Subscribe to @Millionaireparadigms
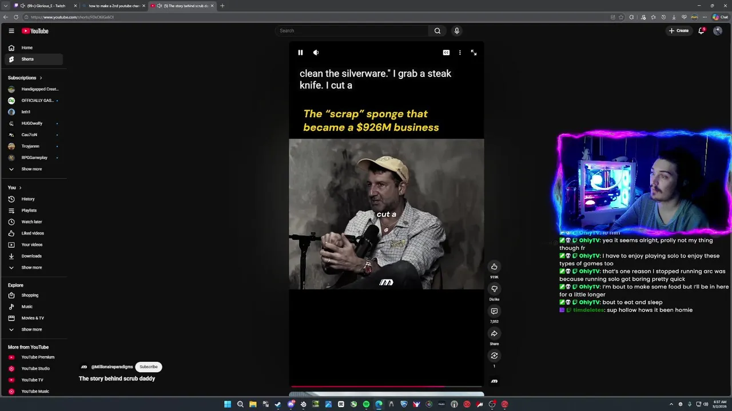 [x=148, y=367]
